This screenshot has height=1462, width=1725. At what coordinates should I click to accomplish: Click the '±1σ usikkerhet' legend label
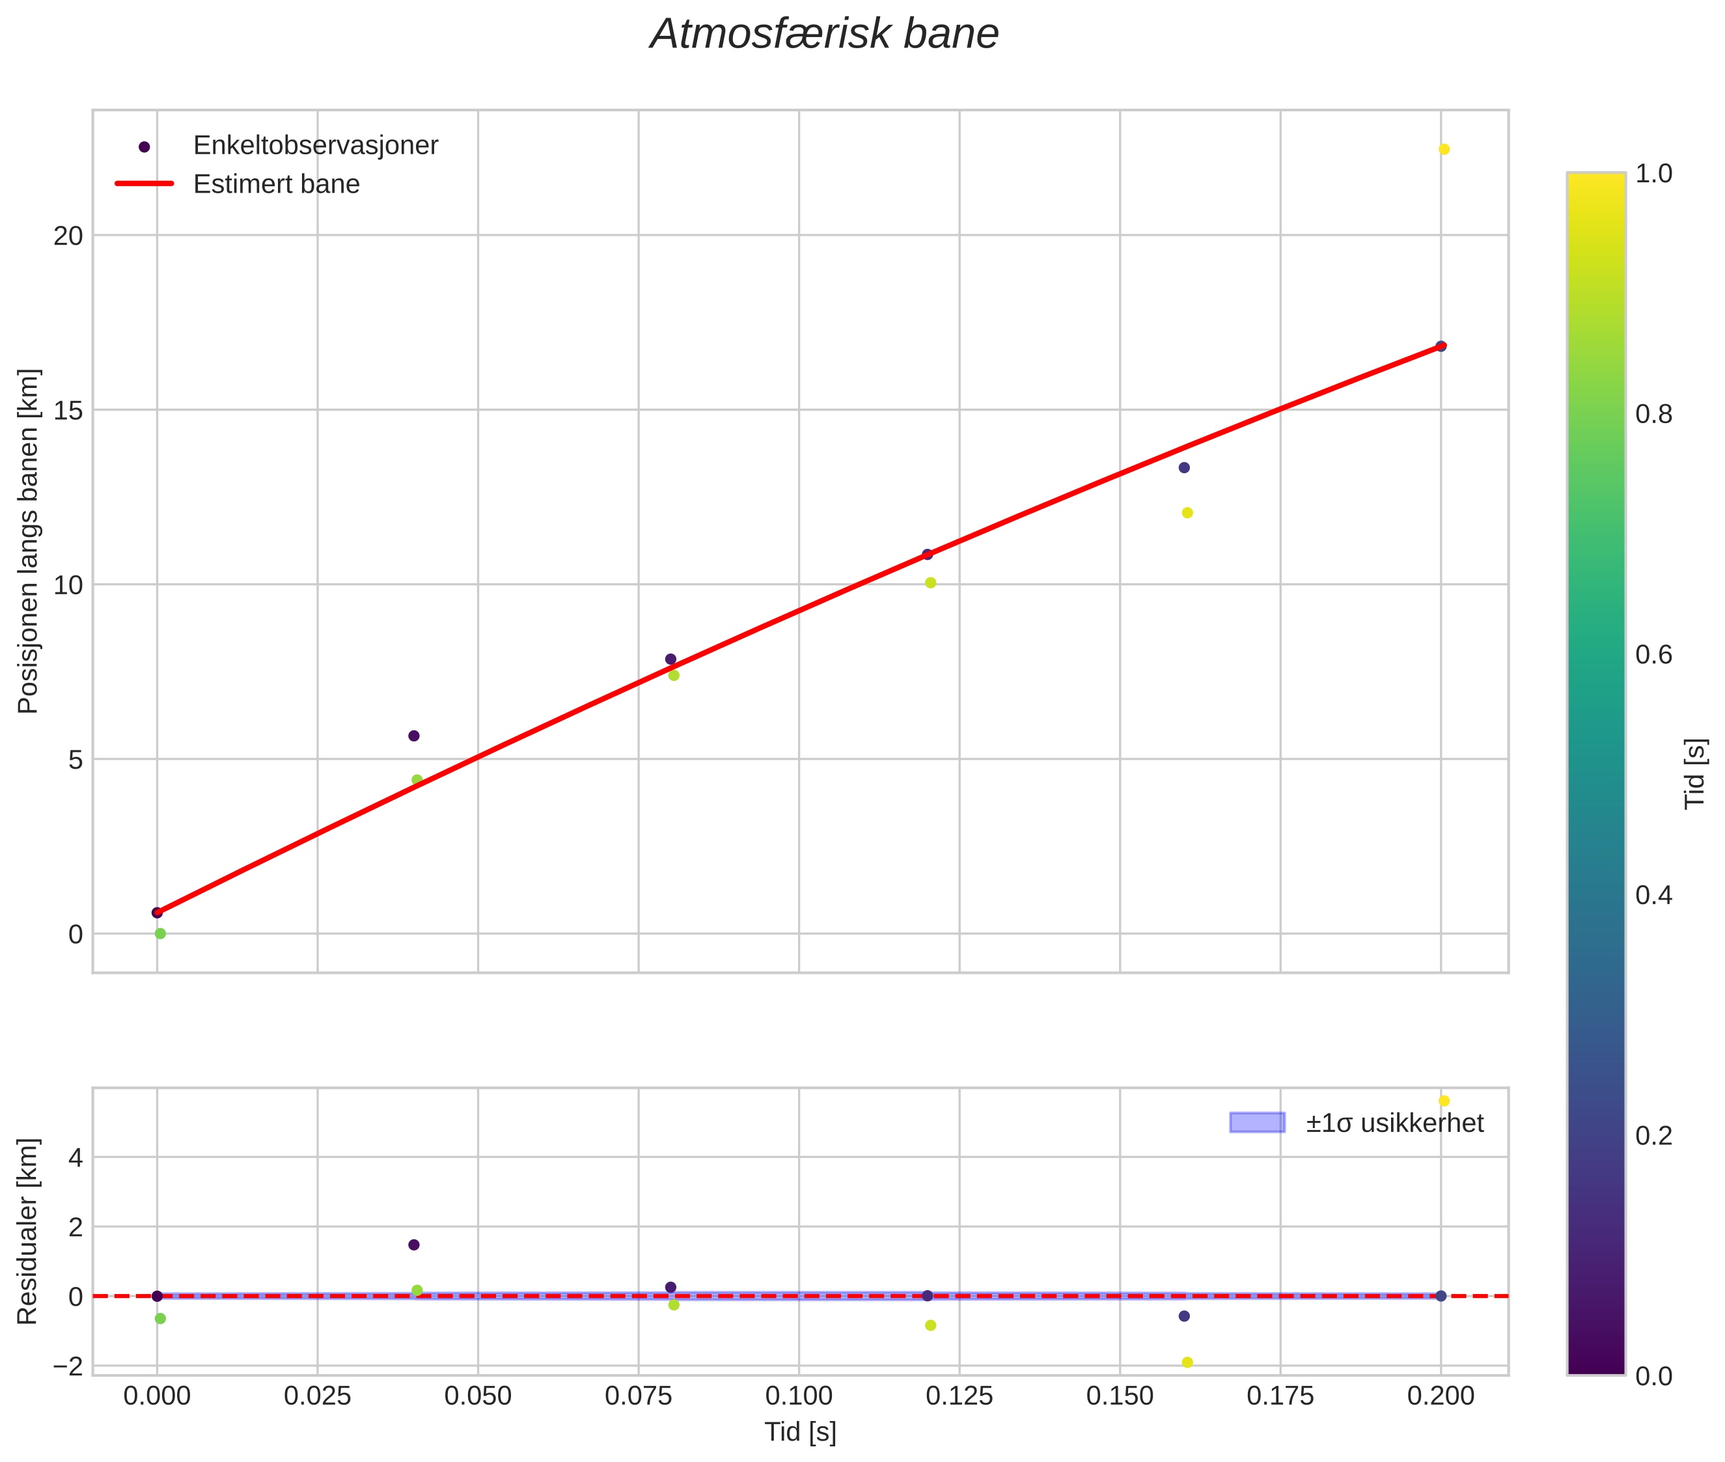point(1394,1123)
